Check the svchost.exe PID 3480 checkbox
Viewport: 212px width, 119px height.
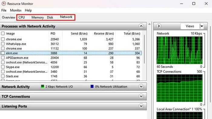pyautogui.click(x=3, y=71)
